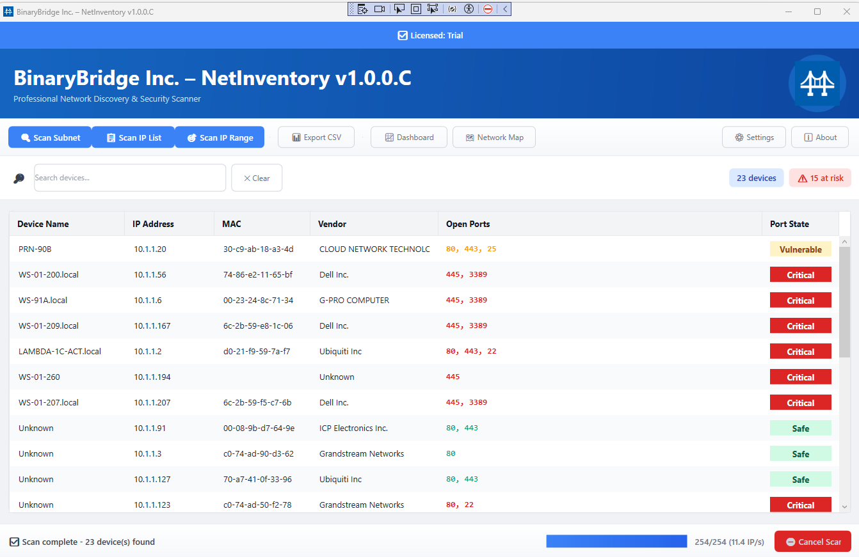Click IP address 10.1.1.3
Viewport: 859px width, 557px height.
pos(148,454)
